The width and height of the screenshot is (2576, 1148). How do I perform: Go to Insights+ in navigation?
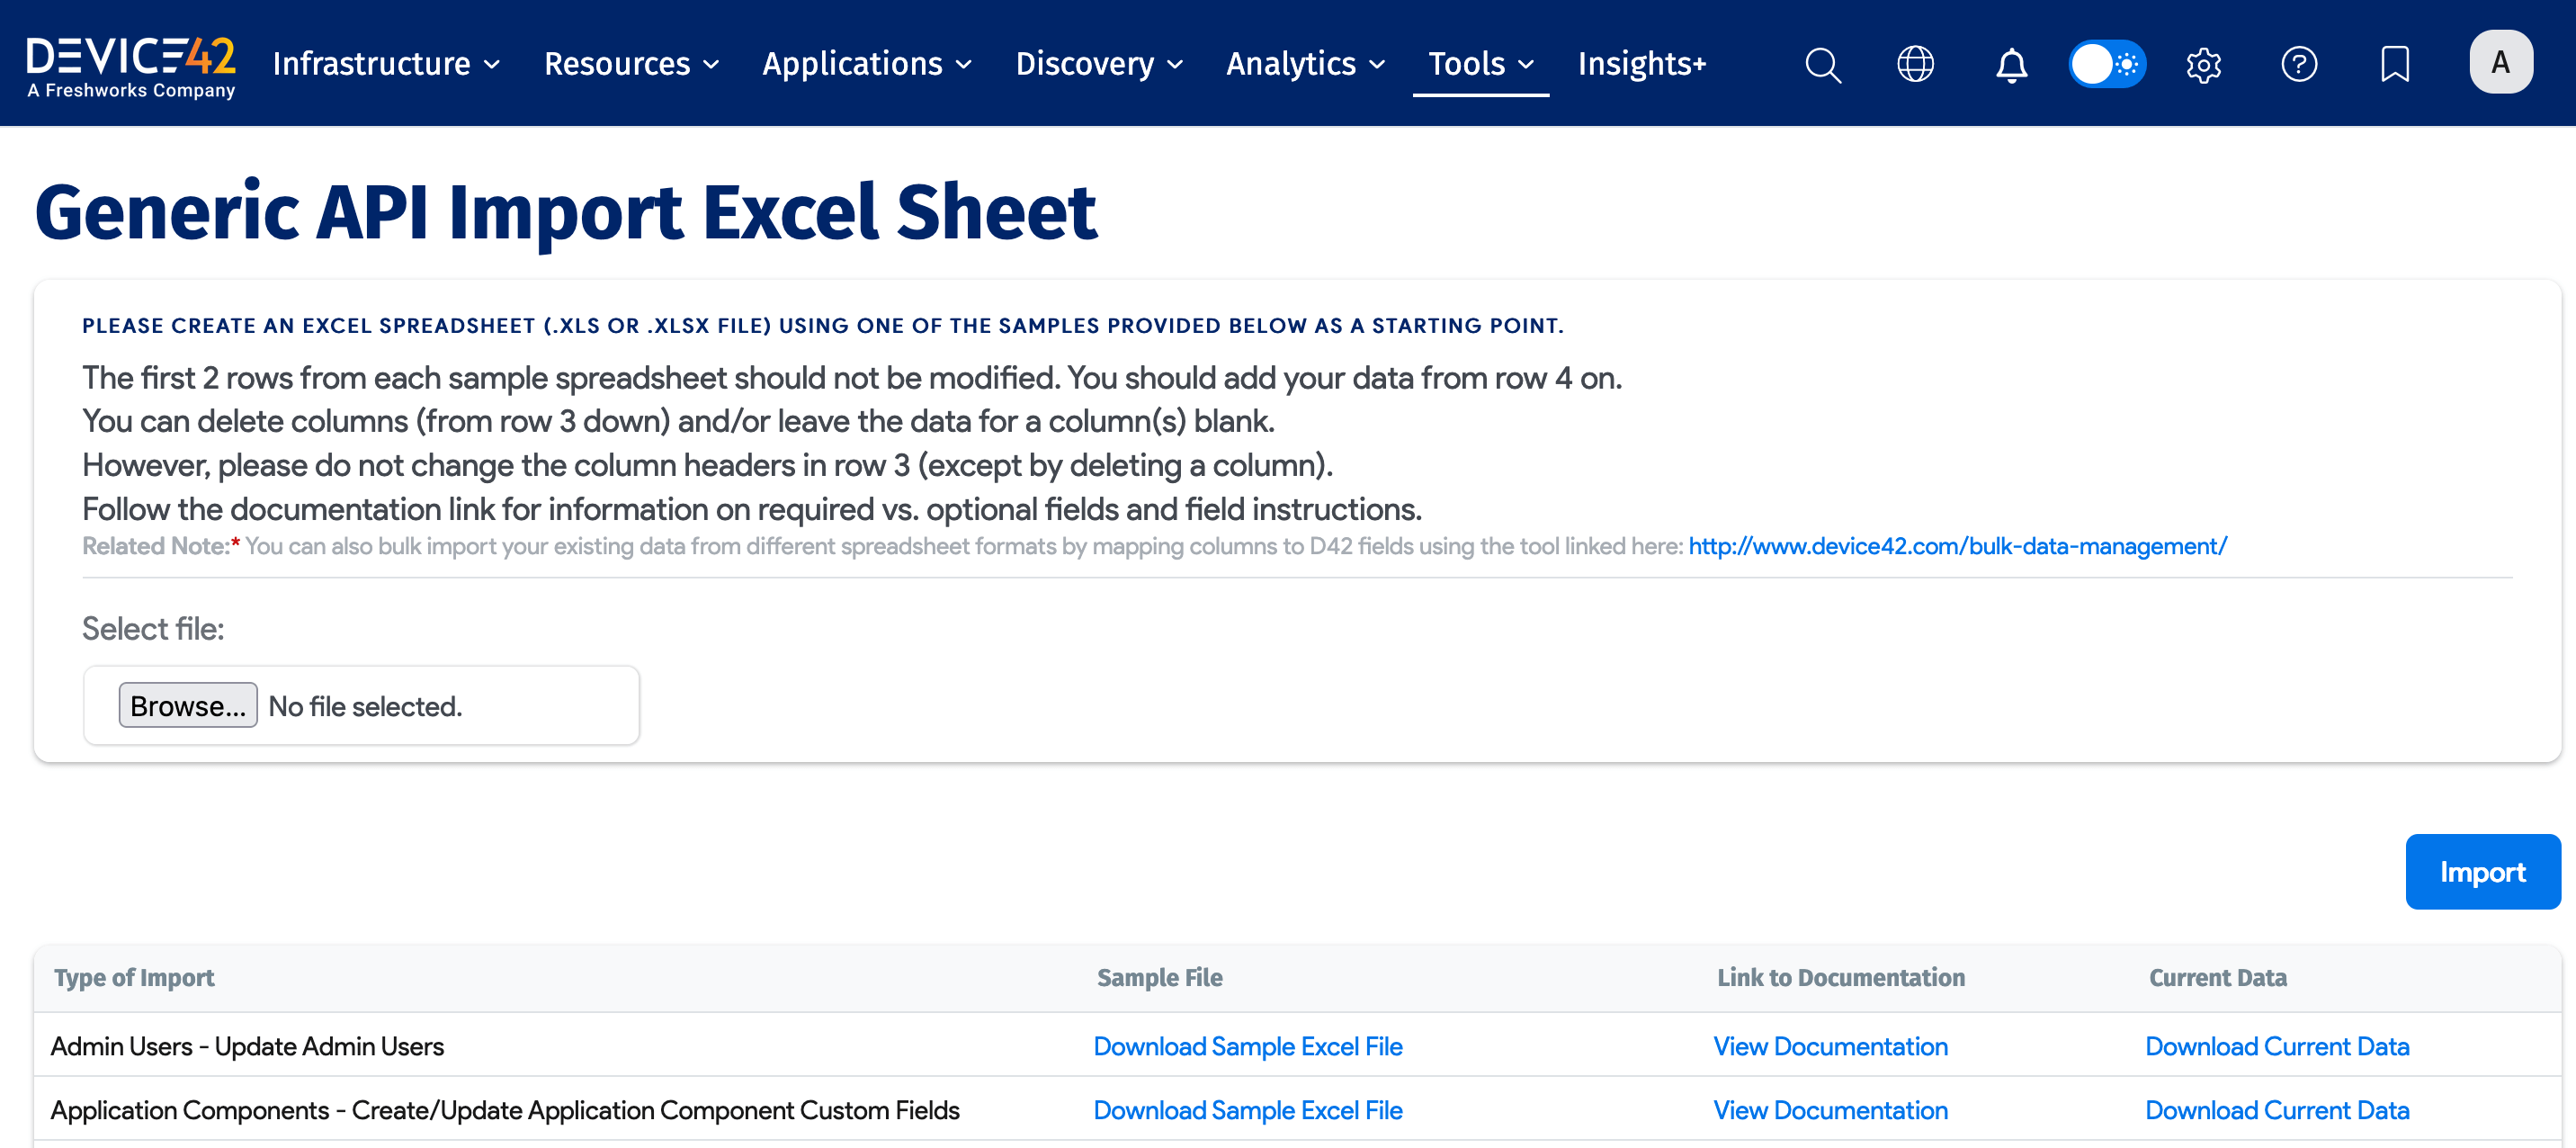tap(1641, 64)
